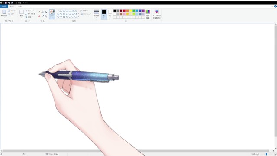
Task: Select Color 2 white swatch box
Action: [x=110, y=12]
